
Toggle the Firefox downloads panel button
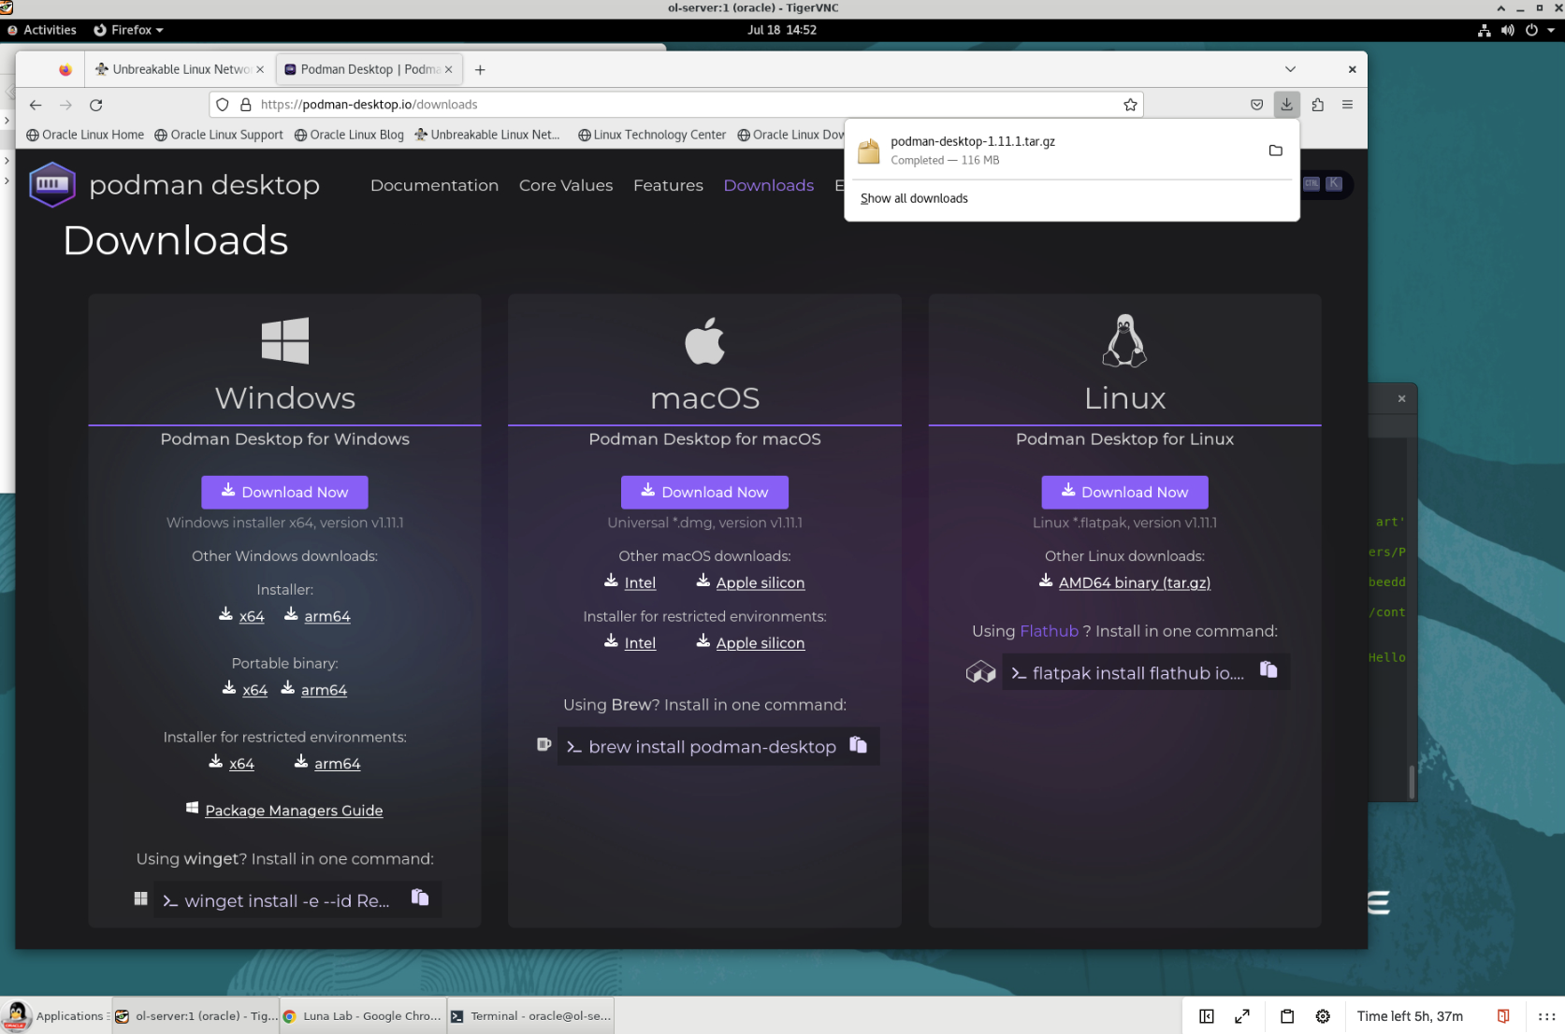point(1287,105)
